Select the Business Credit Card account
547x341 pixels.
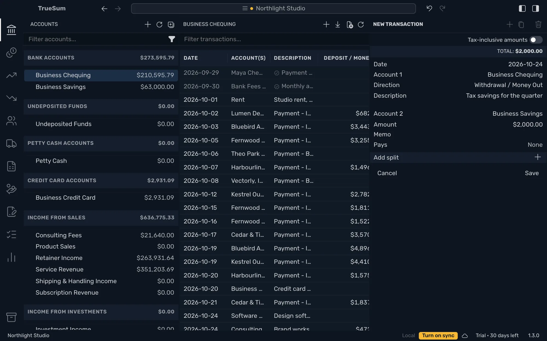101,198
